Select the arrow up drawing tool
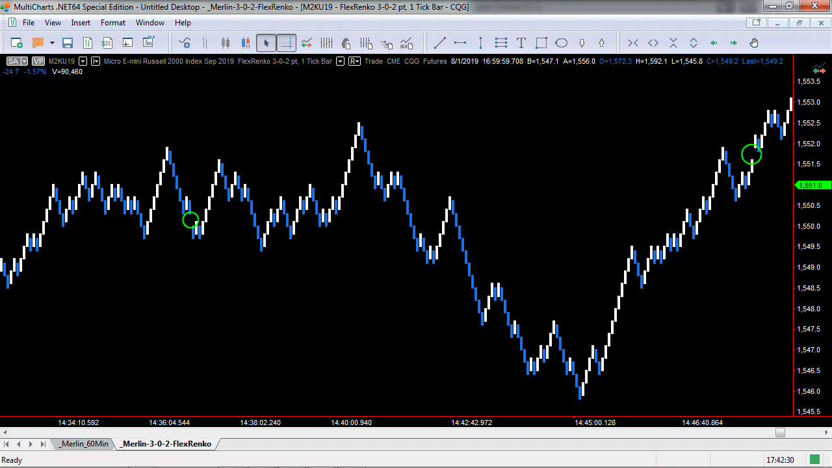The height and width of the screenshot is (468, 832). [x=602, y=44]
